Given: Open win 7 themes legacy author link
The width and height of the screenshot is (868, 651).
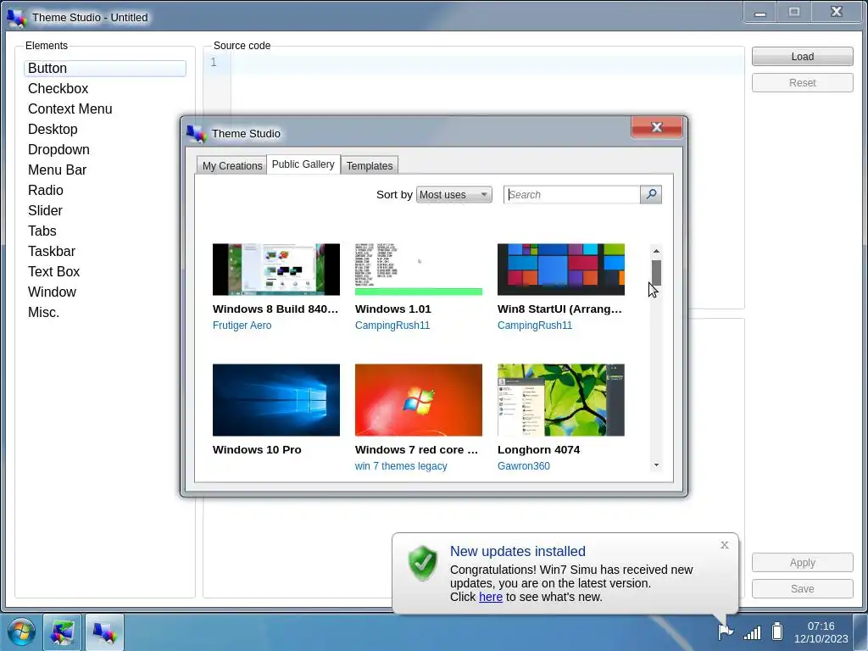Looking at the screenshot, I should tap(401, 466).
